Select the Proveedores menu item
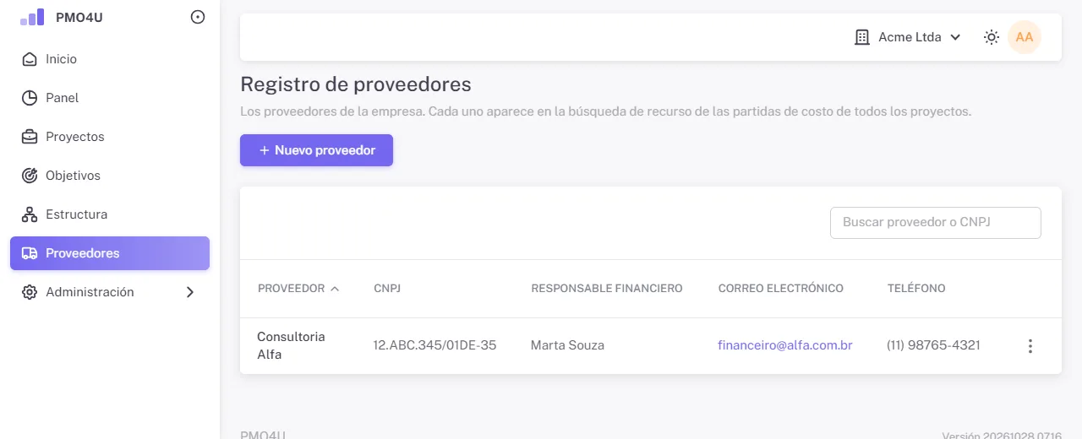Viewport: 1082px width, 439px height. click(x=110, y=253)
